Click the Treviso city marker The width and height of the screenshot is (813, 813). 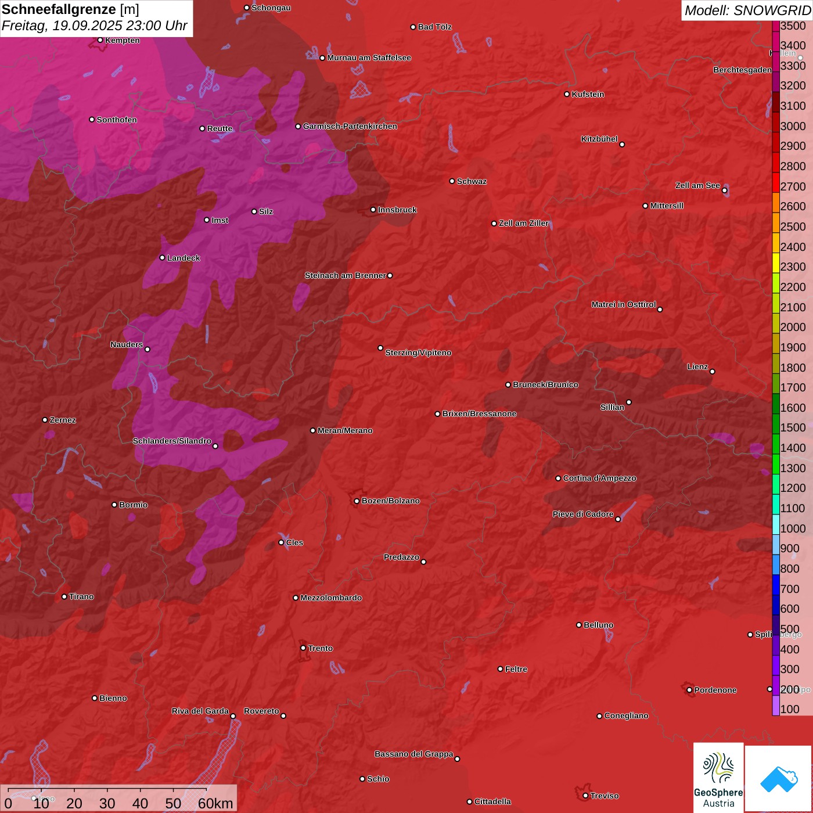pyautogui.click(x=585, y=796)
